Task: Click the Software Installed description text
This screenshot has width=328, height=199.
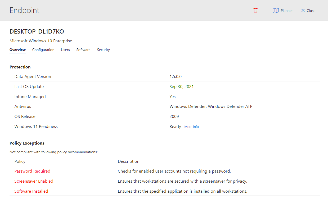Action: point(183,191)
